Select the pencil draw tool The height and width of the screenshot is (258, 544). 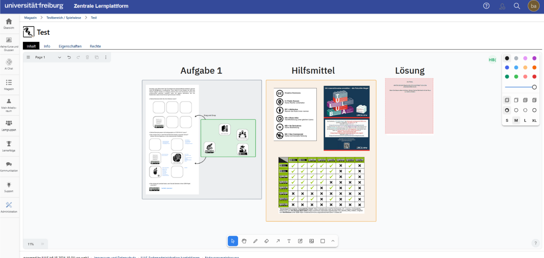[255, 241]
